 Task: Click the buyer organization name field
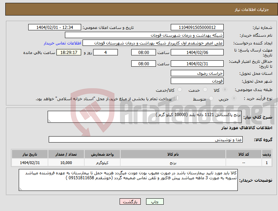coord(144,35)
